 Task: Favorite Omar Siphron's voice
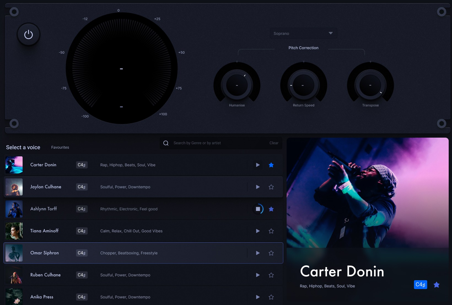271,253
